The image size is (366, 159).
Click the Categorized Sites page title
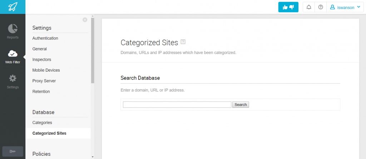point(149,43)
